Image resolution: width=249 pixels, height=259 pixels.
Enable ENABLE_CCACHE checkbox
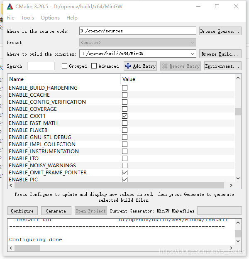pos(124,95)
